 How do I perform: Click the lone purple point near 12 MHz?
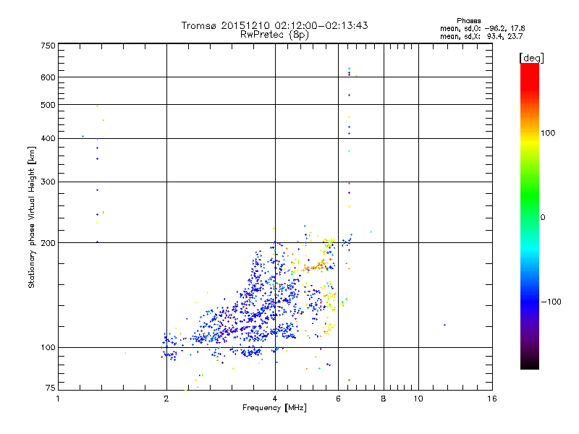click(444, 325)
